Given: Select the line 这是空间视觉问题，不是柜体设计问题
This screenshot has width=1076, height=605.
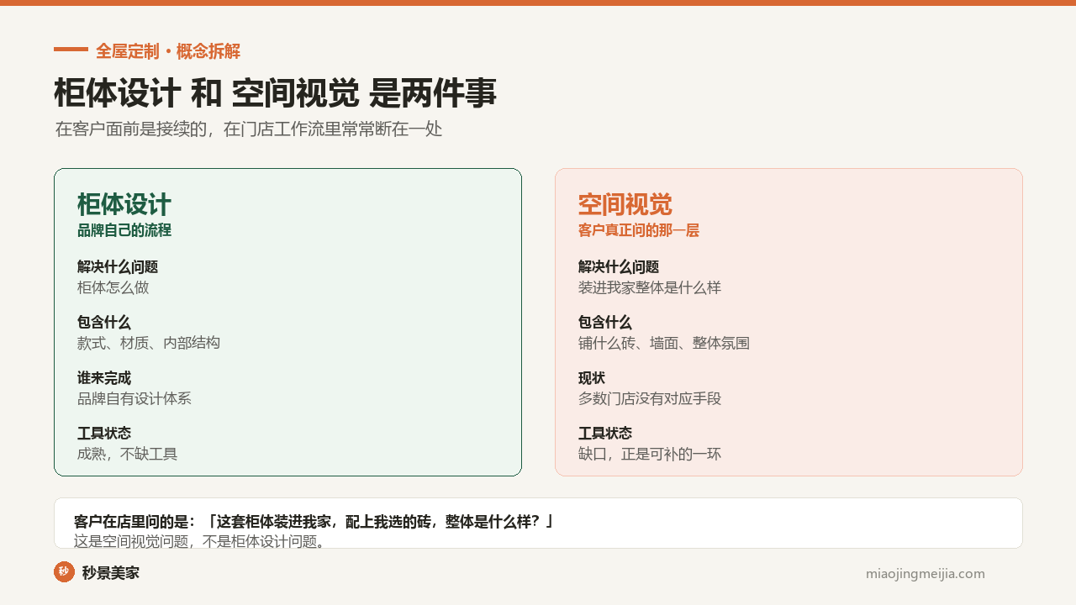Looking at the screenshot, I should (x=200, y=541).
